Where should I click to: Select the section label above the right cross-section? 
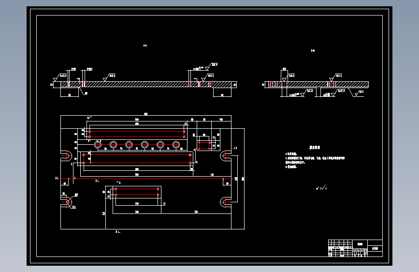tap(313, 51)
